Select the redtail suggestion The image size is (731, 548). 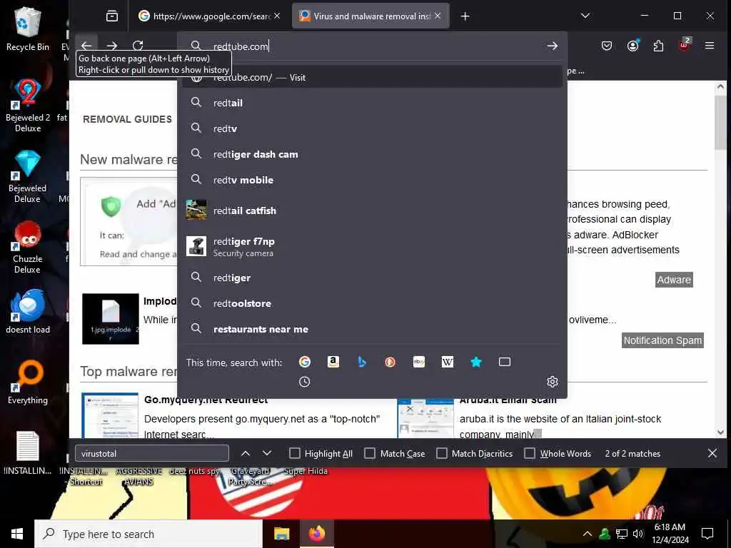(372, 103)
